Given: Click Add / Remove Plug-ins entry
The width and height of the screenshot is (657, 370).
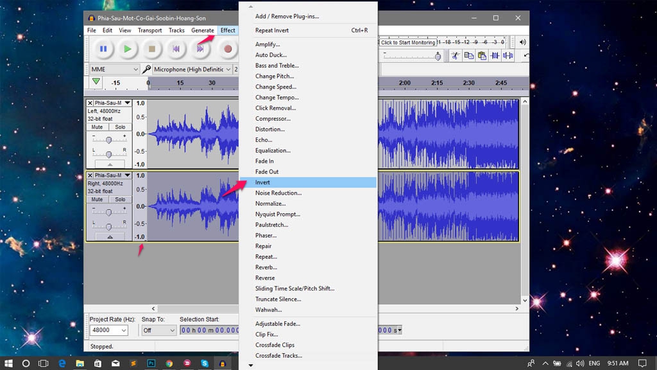Looking at the screenshot, I should pos(287,16).
